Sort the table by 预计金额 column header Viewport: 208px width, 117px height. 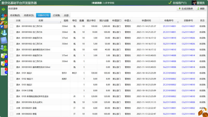point(104,21)
